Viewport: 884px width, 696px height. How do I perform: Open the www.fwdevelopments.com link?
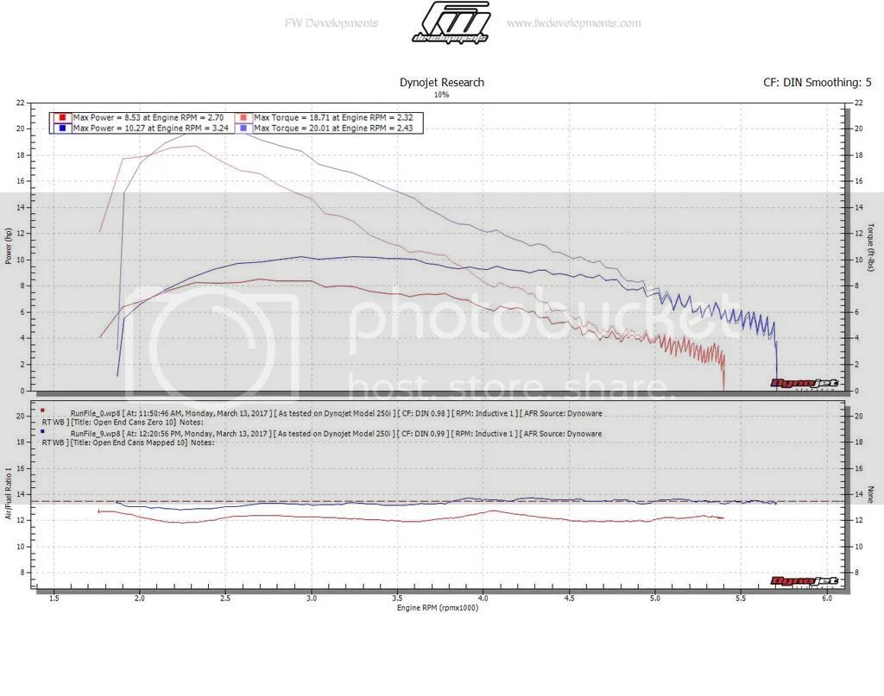coord(573,23)
